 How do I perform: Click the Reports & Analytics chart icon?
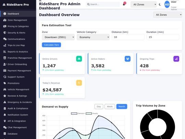(5, 51)
